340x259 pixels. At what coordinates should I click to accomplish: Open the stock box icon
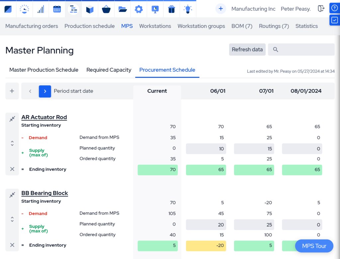point(90,9)
